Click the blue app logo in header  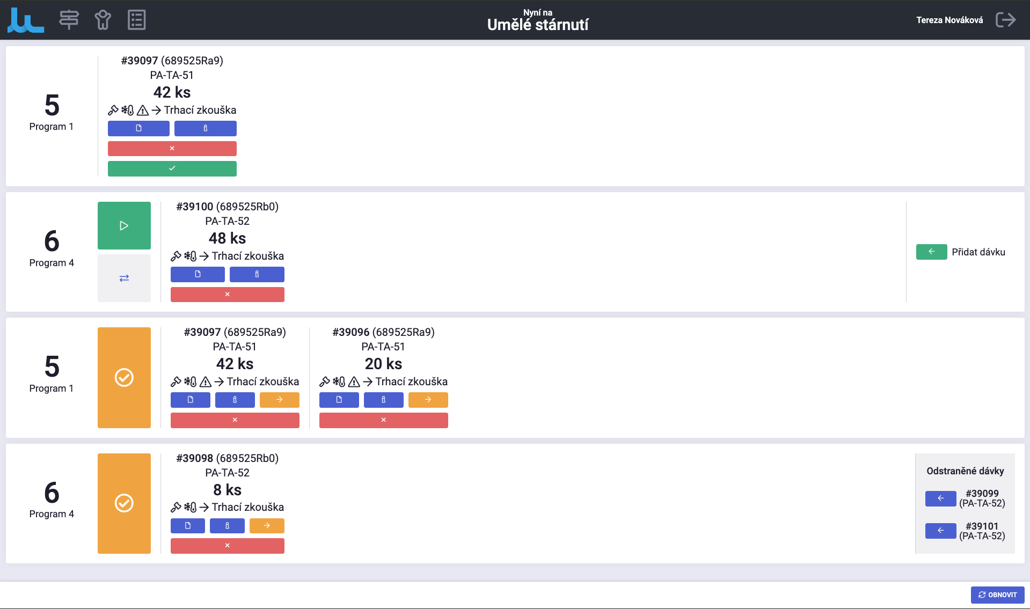click(x=25, y=20)
